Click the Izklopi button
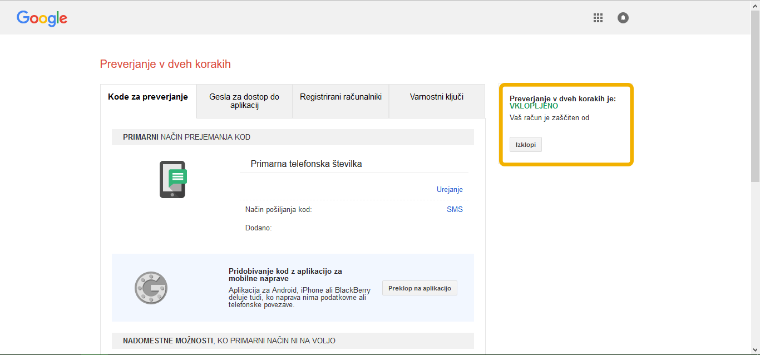This screenshot has height=355, width=760. [x=526, y=145]
